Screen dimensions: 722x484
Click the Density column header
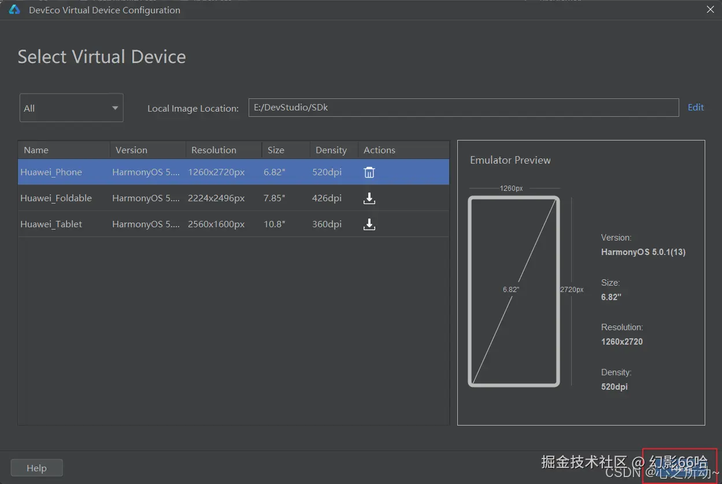coord(334,150)
